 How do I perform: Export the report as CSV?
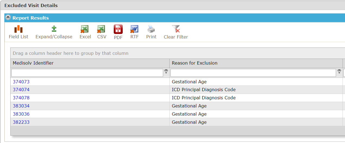102,32
